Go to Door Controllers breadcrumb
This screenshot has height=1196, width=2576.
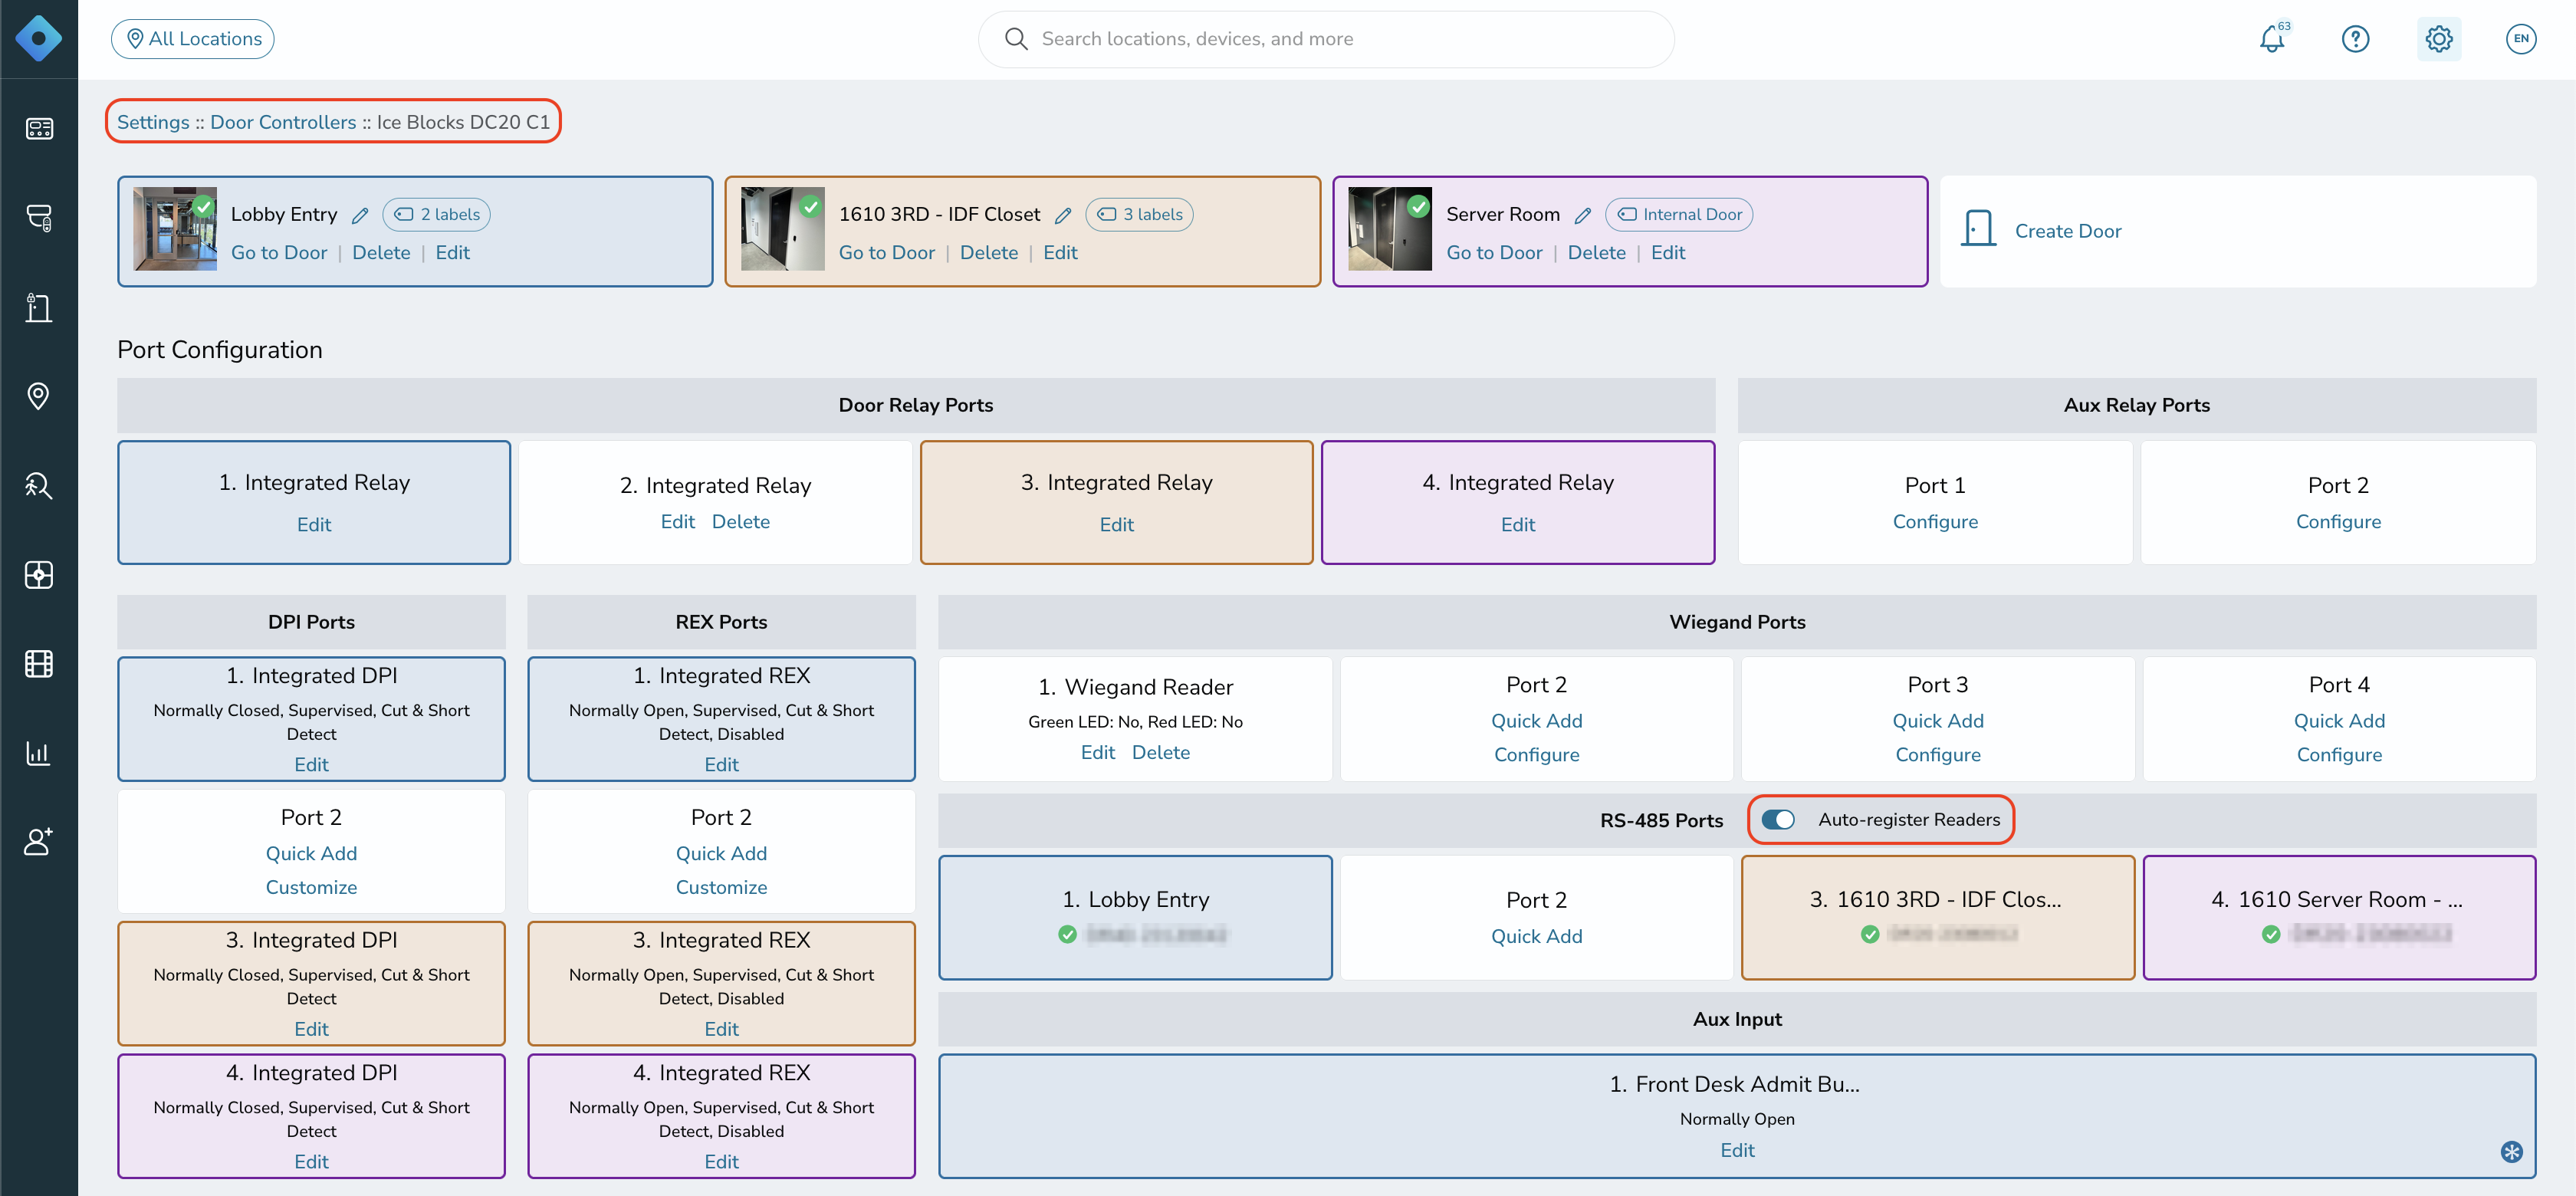(283, 122)
